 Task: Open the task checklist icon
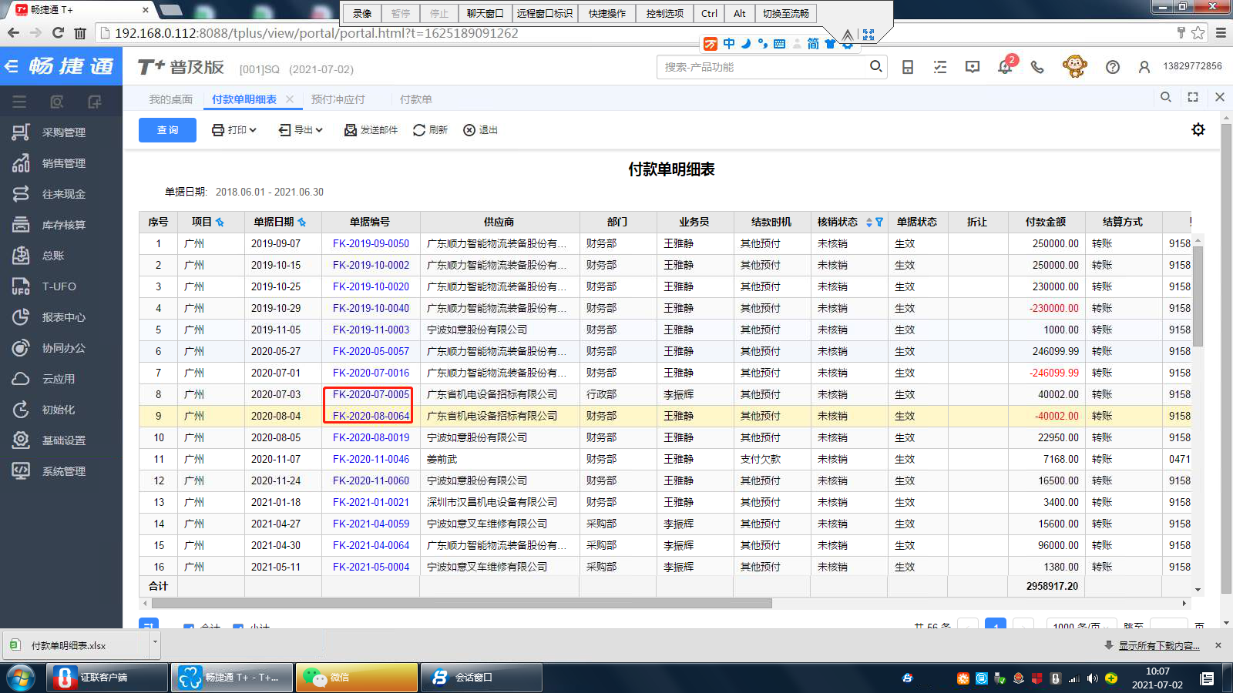pyautogui.click(x=940, y=67)
